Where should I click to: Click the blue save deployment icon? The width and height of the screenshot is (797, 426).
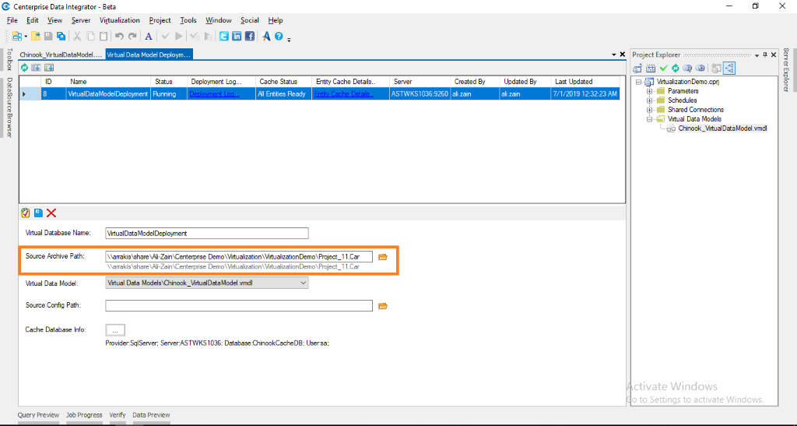[x=38, y=213]
